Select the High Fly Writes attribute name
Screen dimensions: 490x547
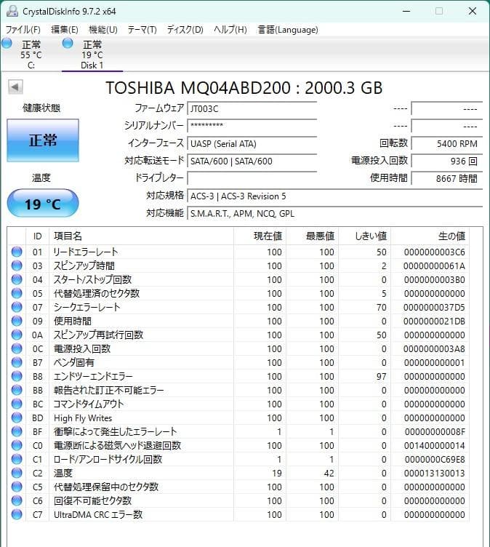[83, 418]
